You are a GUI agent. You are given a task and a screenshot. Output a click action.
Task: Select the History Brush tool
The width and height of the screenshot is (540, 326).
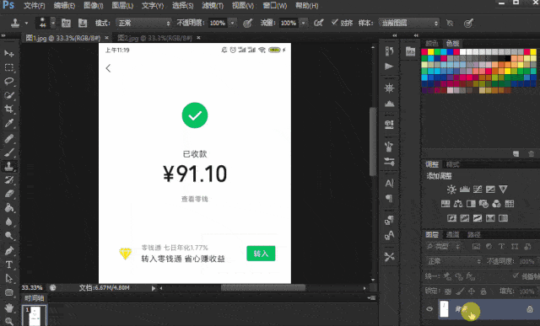pos(9,180)
